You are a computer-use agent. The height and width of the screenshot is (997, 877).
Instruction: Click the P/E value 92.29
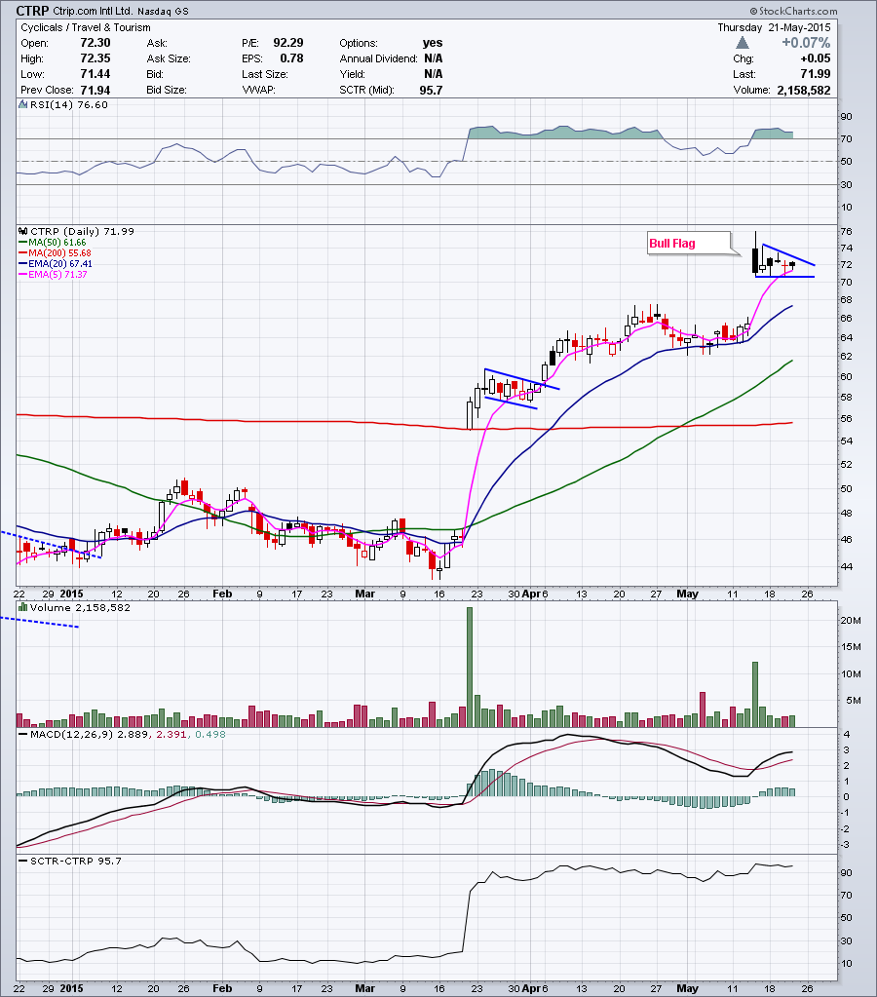point(288,43)
